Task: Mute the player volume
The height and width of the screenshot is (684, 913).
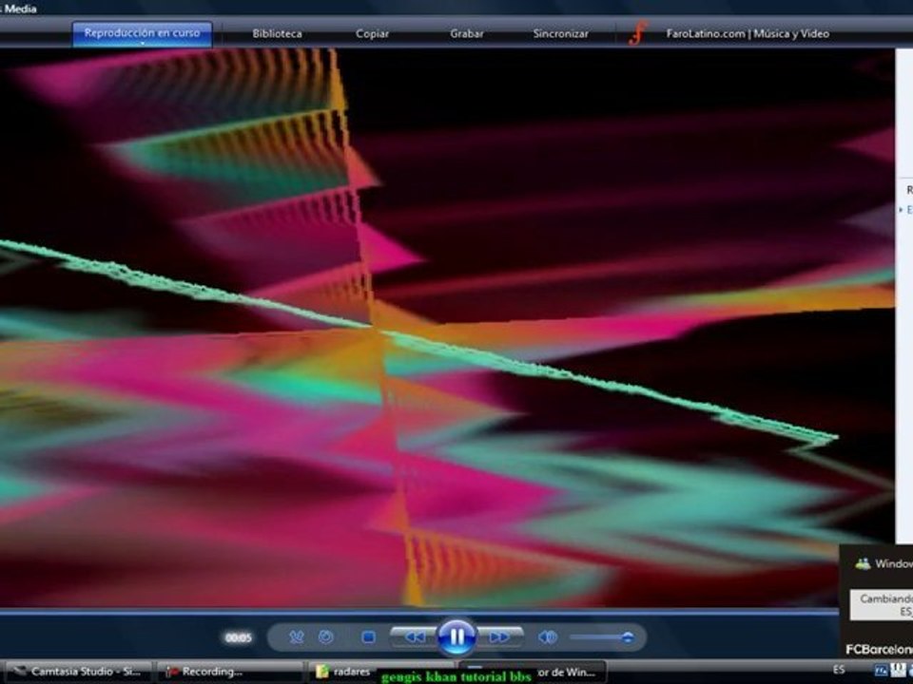Action: [x=548, y=637]
